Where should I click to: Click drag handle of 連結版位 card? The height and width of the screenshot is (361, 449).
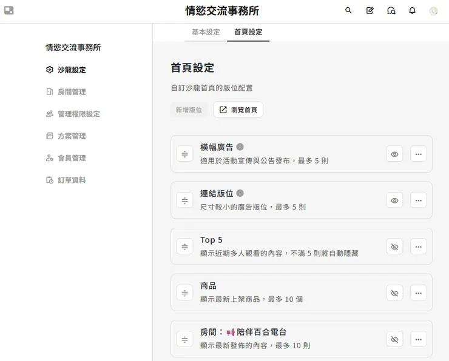184,200
